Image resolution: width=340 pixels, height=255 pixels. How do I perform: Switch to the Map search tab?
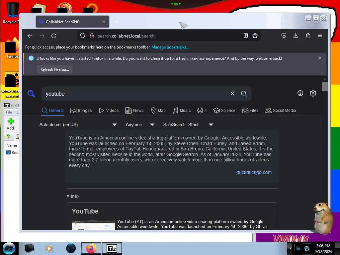tap(158, 111)
